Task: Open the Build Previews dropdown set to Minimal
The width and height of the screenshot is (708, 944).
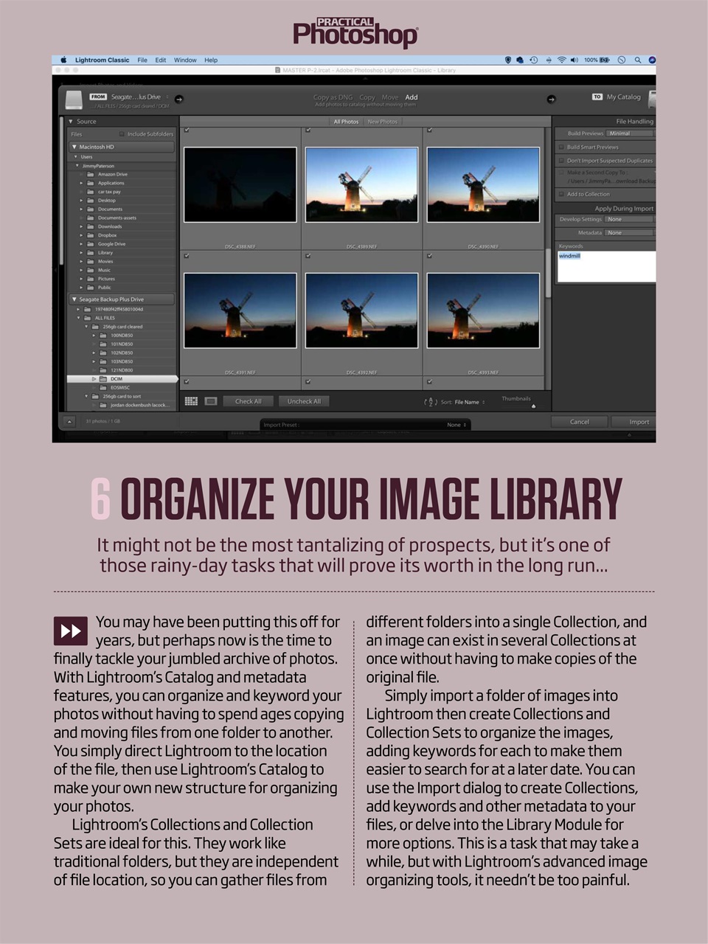Action: click(631, 133)
